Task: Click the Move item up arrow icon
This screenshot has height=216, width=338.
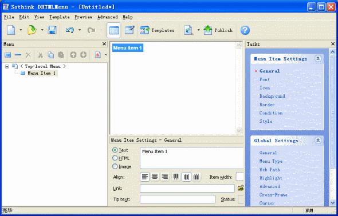Action: coord(73,55)
